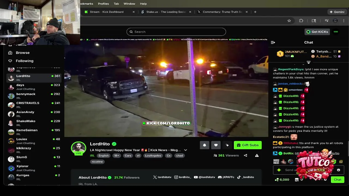Click the BotRix tip link in chat

317,153
